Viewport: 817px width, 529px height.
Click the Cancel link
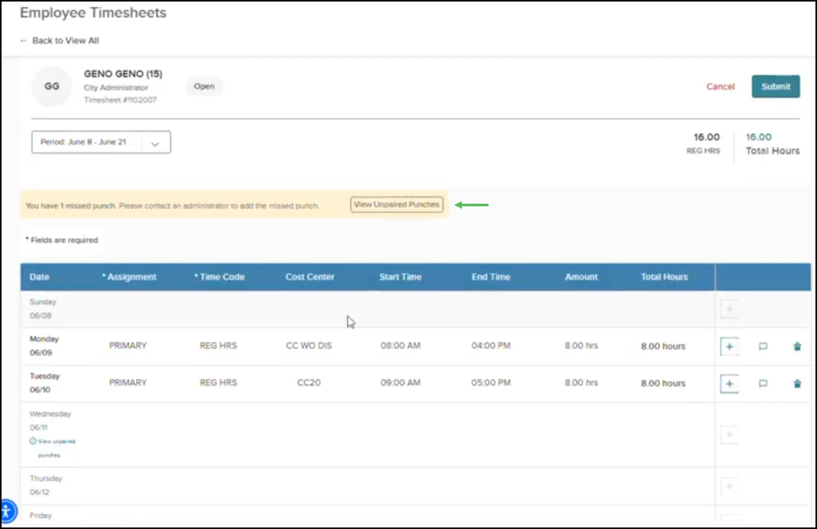tap(720, 86)
